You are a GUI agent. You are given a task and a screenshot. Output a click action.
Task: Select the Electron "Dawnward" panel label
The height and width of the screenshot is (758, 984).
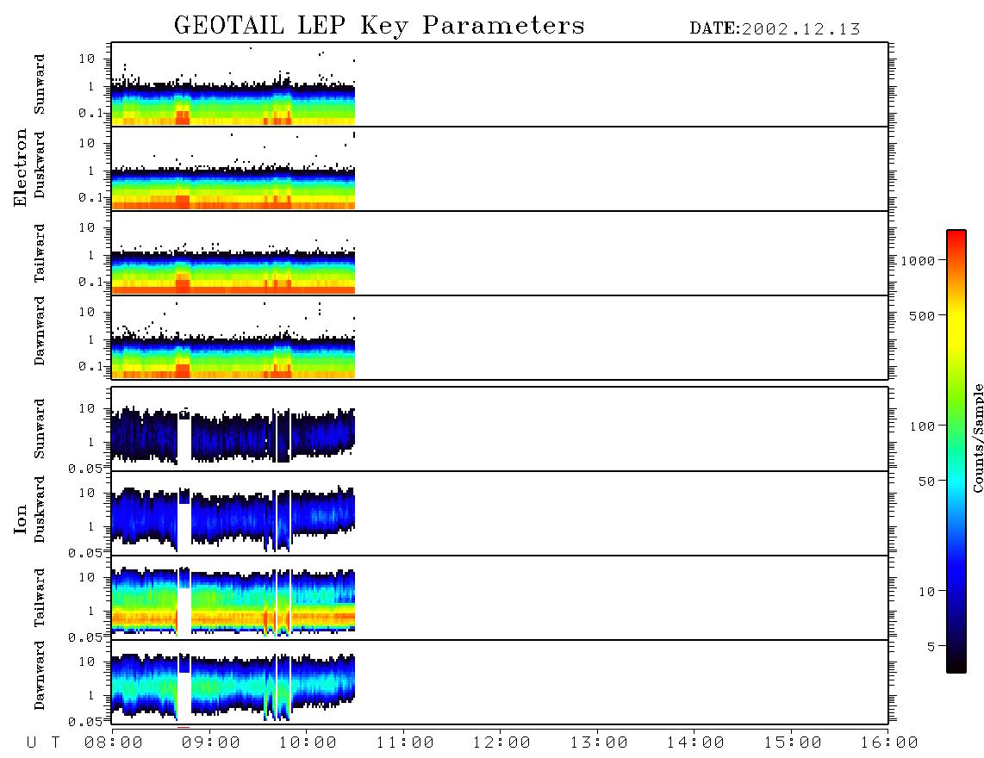[x=40, y=331]
